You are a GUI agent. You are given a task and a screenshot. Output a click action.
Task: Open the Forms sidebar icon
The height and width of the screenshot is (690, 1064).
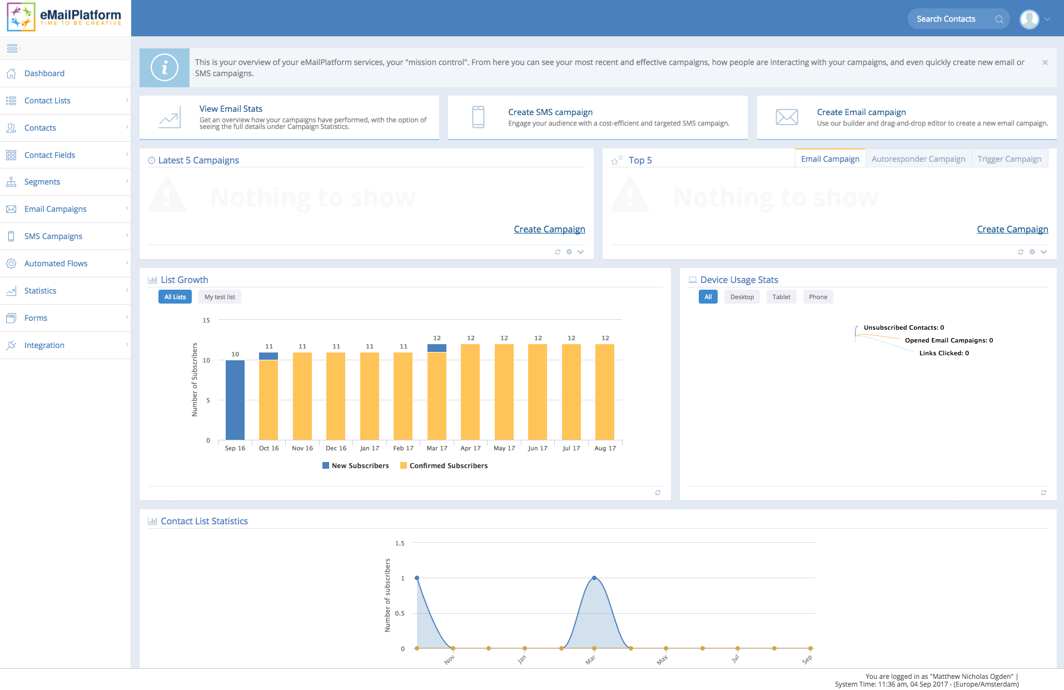(x=11, y=317)
